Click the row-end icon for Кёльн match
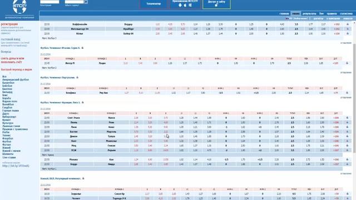The image size is (356, 200). coord(347,33)
